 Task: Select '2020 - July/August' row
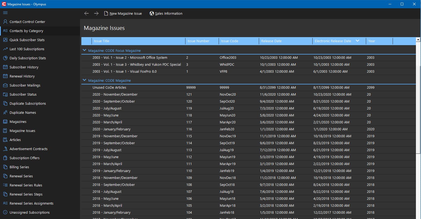point(249,108)
